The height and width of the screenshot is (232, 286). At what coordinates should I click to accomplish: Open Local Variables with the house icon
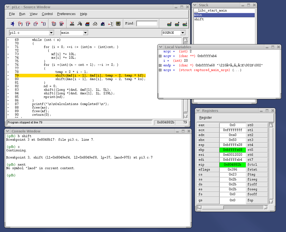click(x=103, y=24)
